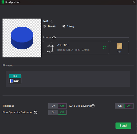Click the Filament section heading
137x134 pixels.
[x=8, y=66]
